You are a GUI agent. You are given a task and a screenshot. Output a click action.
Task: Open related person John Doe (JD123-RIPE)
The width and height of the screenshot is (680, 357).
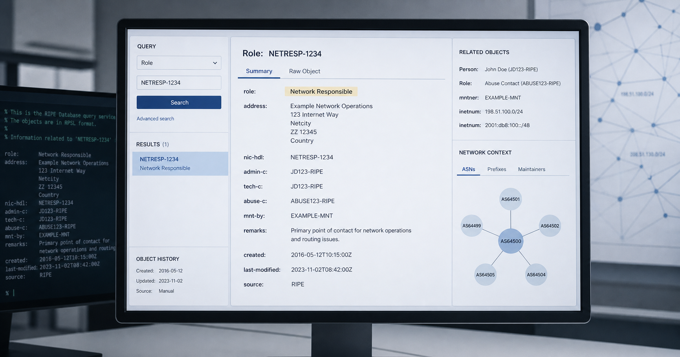[x=511, y=70]
